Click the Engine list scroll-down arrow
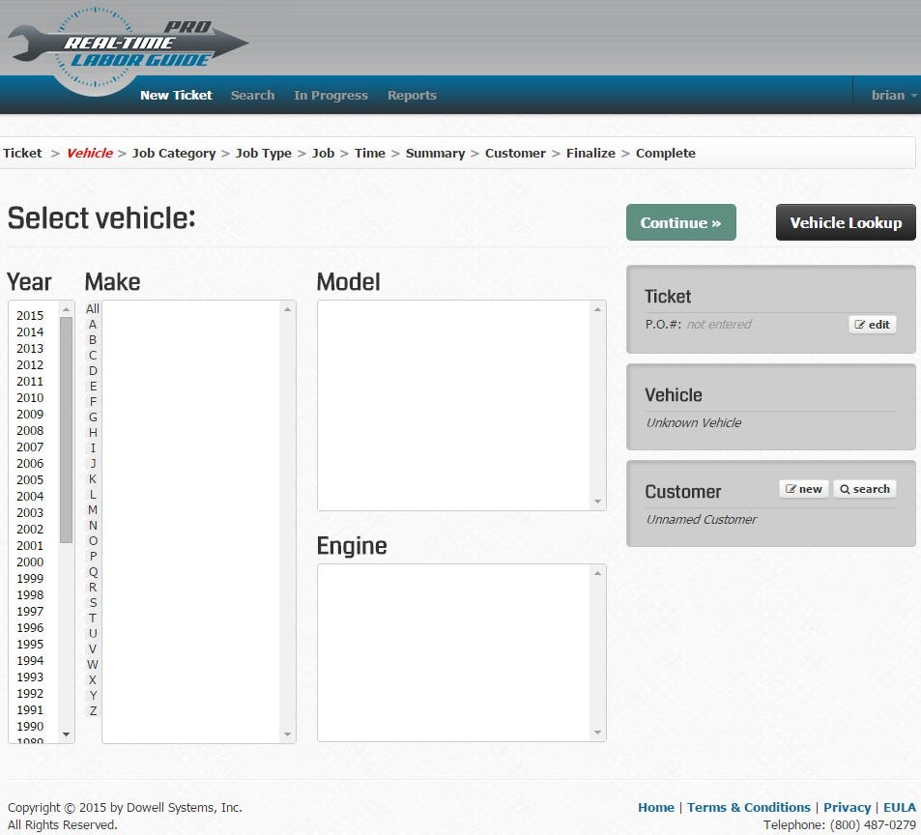 (x=596, y=733)
